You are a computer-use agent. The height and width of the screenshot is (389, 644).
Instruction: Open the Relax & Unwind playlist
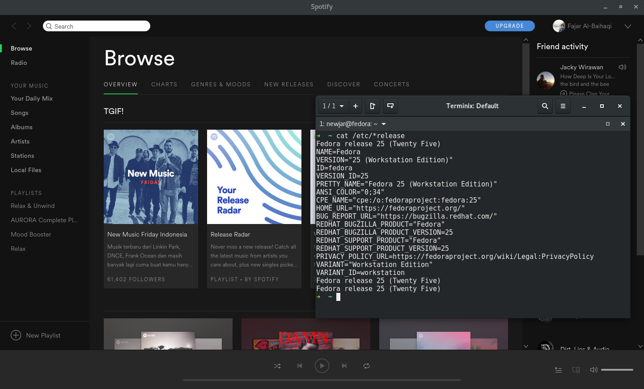coord(33,206)
